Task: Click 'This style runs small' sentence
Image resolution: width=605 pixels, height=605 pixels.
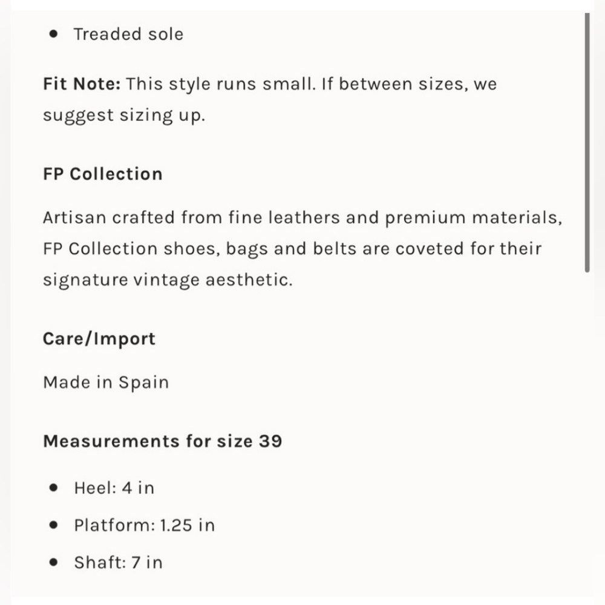Action: coord(221,83)
